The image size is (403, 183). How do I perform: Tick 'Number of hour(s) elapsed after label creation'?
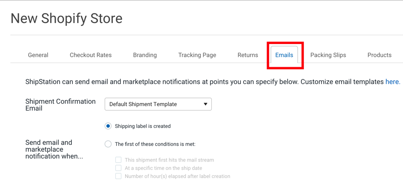[118, 176]
